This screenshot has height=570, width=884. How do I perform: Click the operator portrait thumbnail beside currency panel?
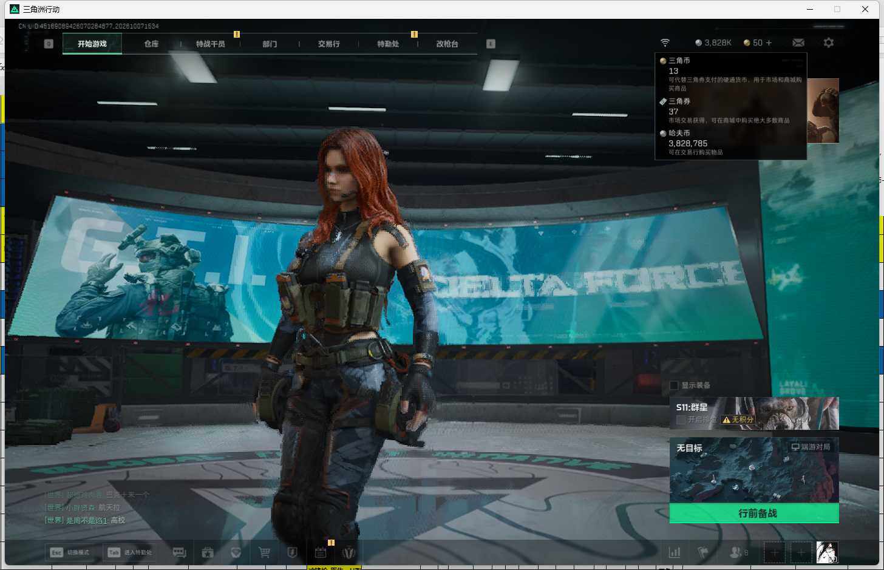pyautogui.click(x=823, y=111)
